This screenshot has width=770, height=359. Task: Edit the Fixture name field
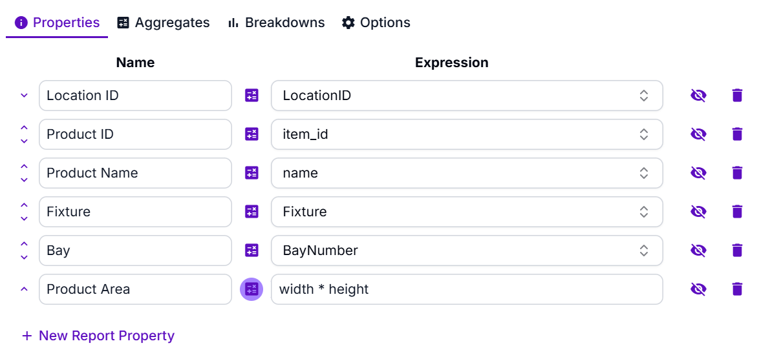click(x=135, y=212)
